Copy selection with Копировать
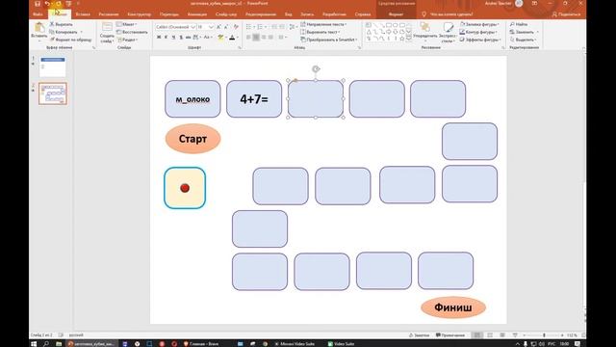 click(x=64, y=32)
